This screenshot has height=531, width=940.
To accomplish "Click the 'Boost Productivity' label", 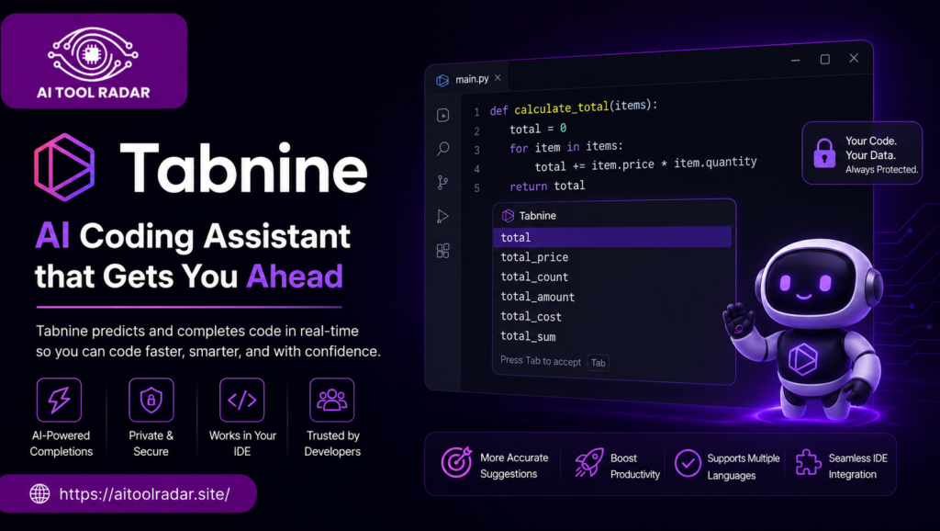I will (x=635, y=466).
